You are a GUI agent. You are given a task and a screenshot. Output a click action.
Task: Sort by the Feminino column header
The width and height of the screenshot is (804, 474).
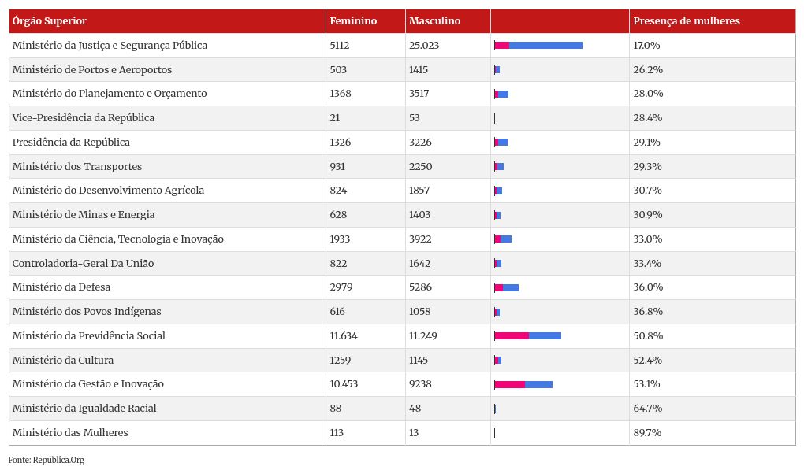point(353,21)
